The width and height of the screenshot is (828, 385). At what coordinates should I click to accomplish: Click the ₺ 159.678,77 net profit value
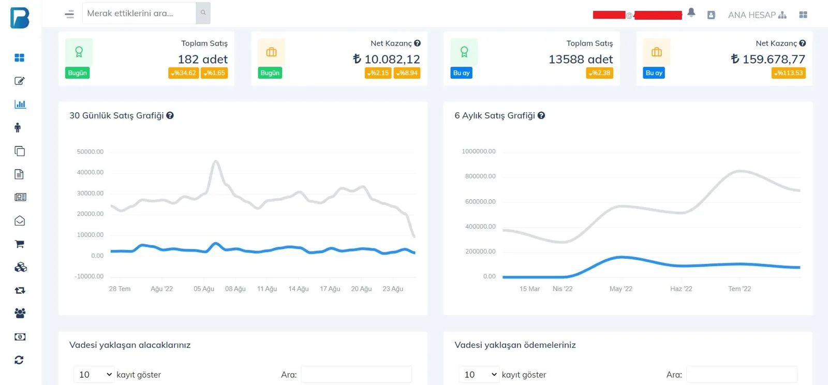768,60
